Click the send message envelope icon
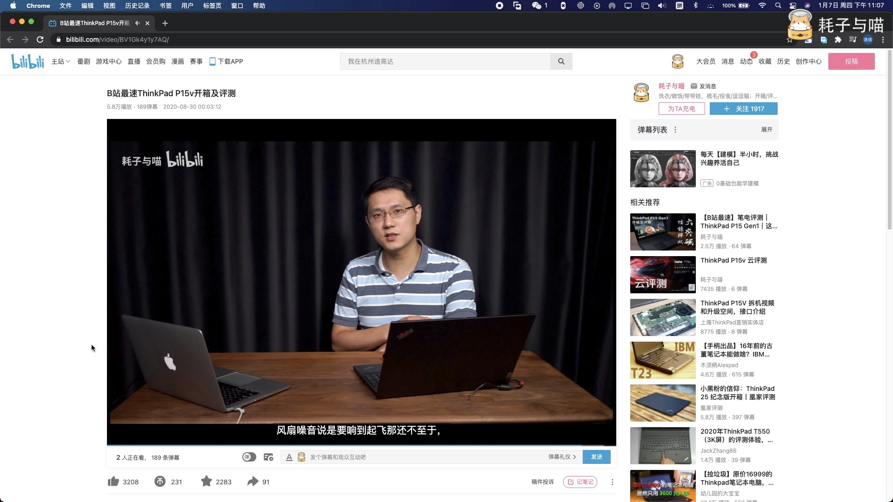 [x=694, y=86]
